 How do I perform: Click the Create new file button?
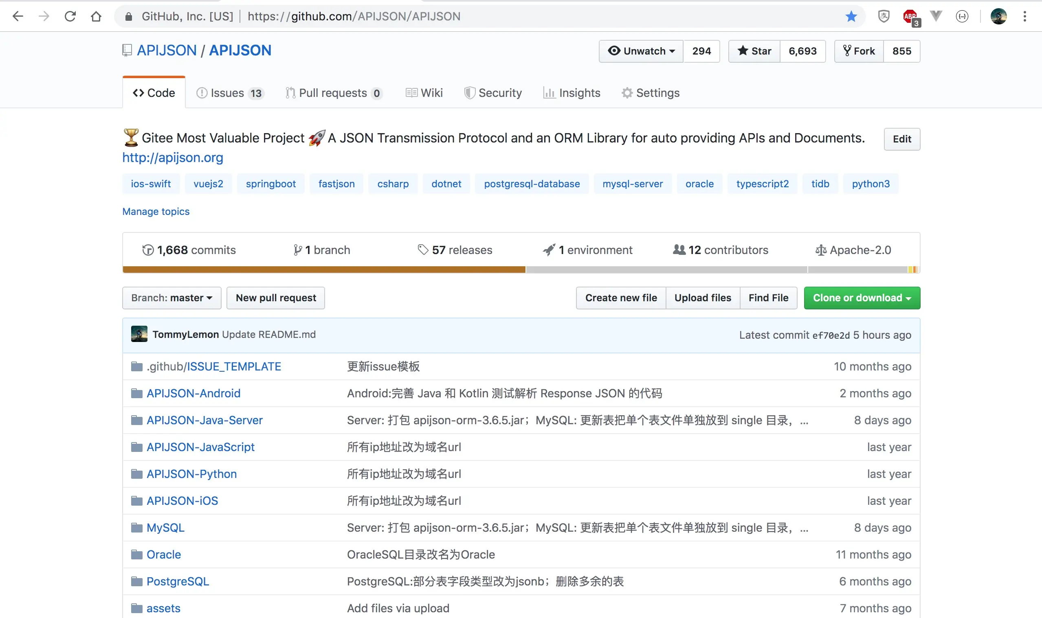621,298
